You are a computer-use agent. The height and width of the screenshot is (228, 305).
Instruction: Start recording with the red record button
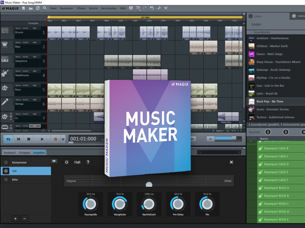(55, 139)
